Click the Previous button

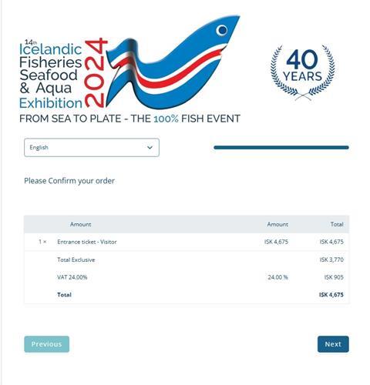[x=46, y=344]
